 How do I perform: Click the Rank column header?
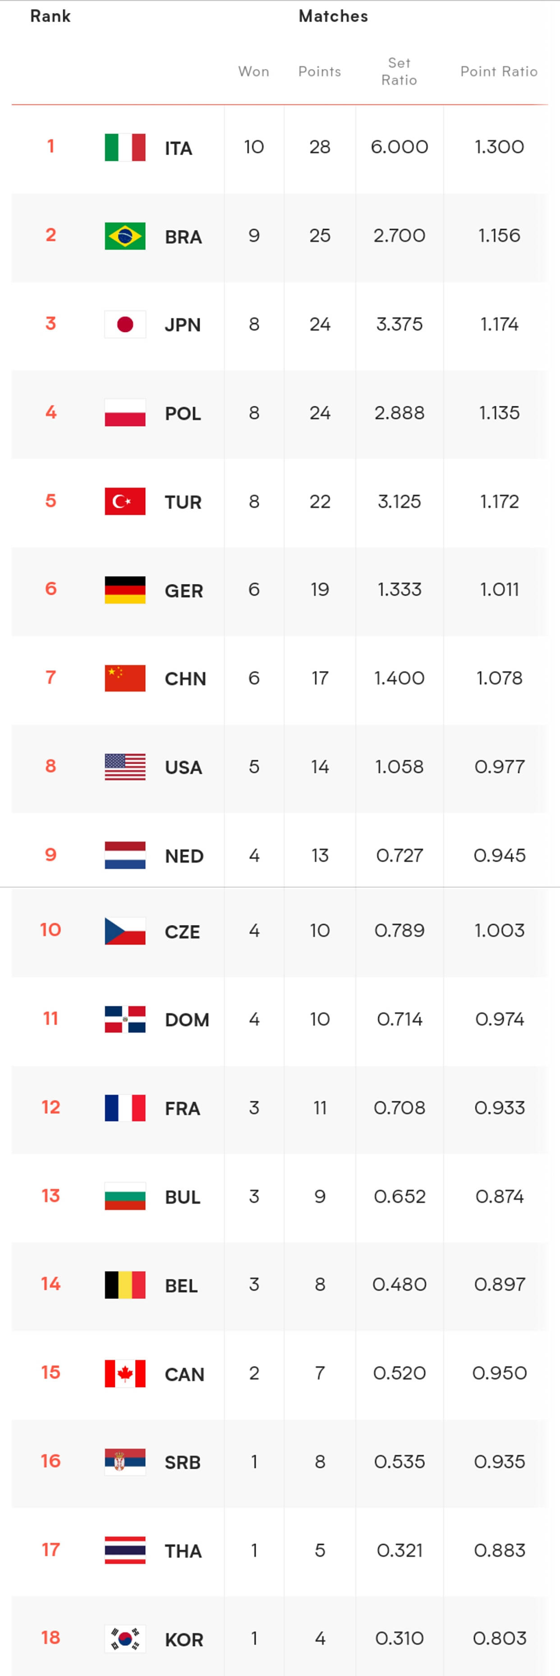(50, 16)
